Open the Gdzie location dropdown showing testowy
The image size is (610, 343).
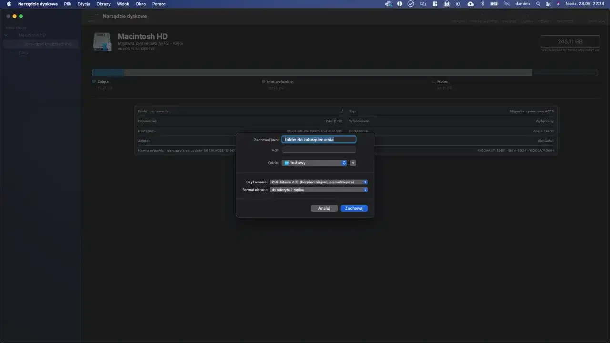tap(315, 163)
